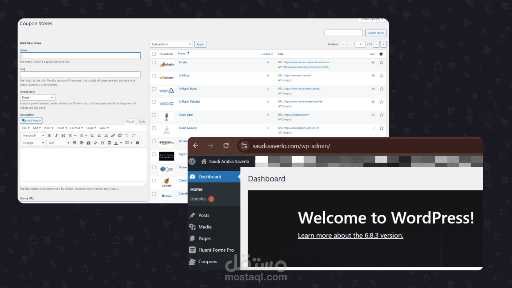Image resolution: width=512 pixels, height=288 pixels.
Task: Open Coupons in the admin sidebar
Action: [208, 262]
